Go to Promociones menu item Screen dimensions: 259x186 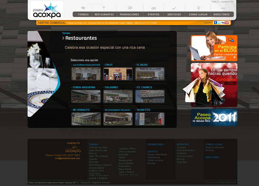pyautogui.click(x=130, y=15)
